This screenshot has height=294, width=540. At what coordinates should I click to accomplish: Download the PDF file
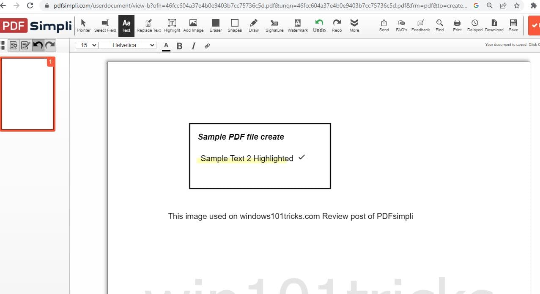494,25
